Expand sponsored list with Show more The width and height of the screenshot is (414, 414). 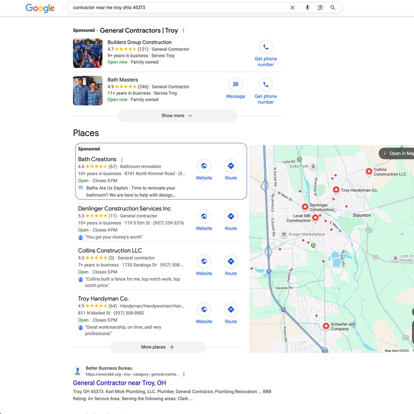(177, 116)
